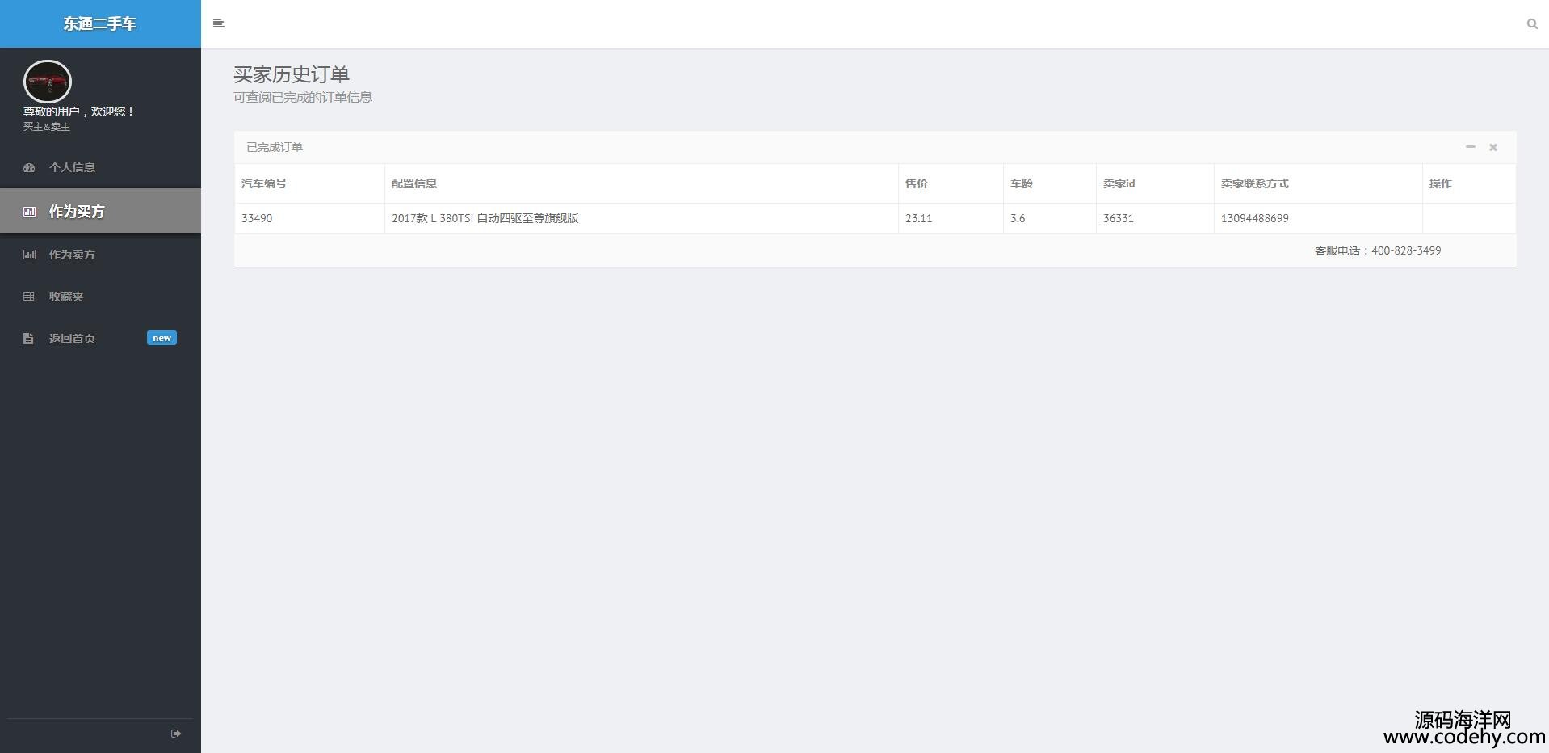Click the 可查阅已完成的订单信息 subtitle
This screenshot has width=1549, height=753.
pos(303,97)
